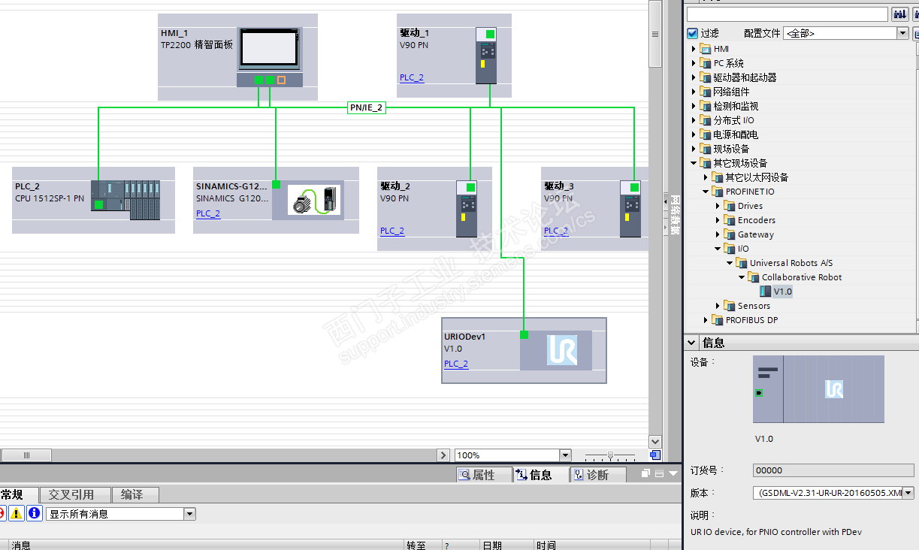Expand the 驱动器和起动器 catalog node
This screenshot has width=919, height=550.
(694, 77)
